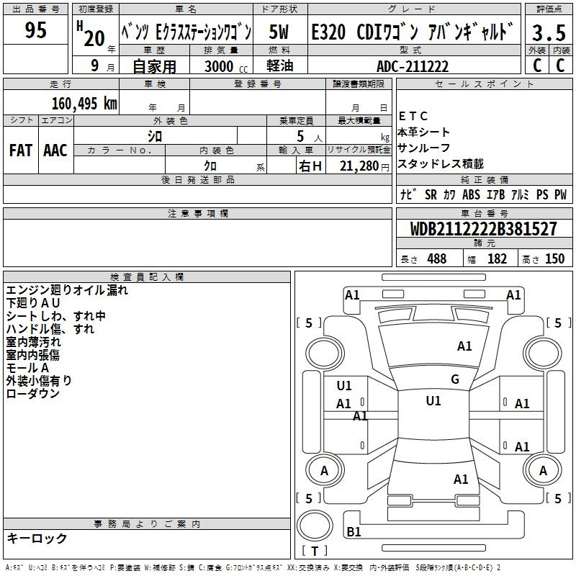Screen dimensions: 576x576
Task: Click the ナビ standard equipment item
Action: click(x=408, y=194)
